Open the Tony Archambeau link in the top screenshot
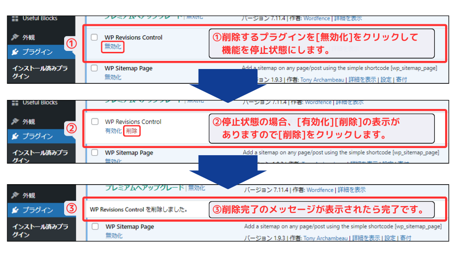Viewport: 456px width, 257px height. point(322,79)
